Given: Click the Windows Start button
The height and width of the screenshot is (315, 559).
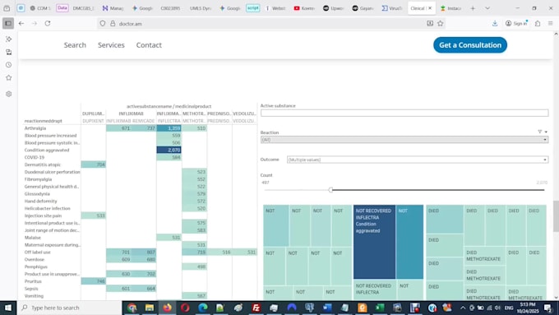Looking at the screenshot, I should (8, 308).
